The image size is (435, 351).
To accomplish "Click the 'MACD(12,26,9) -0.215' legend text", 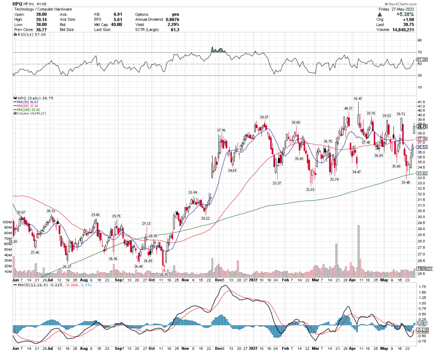I will (40, 285).
